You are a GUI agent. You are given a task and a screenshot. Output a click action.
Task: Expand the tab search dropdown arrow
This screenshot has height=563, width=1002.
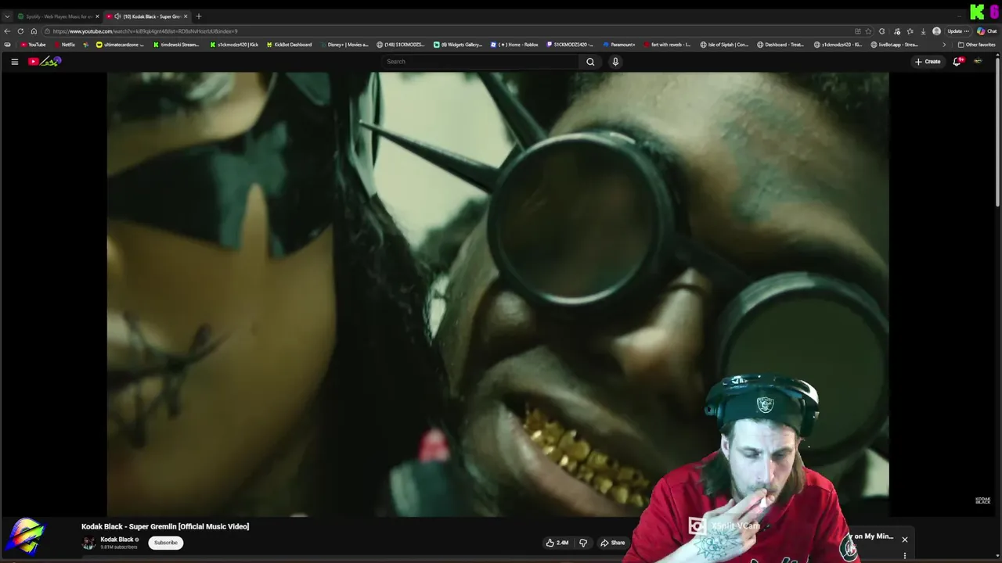pos(7,16)
